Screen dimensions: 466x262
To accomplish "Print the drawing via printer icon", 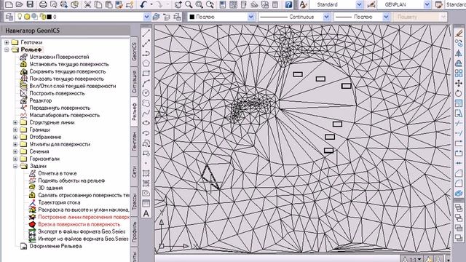I will point(44,4).
